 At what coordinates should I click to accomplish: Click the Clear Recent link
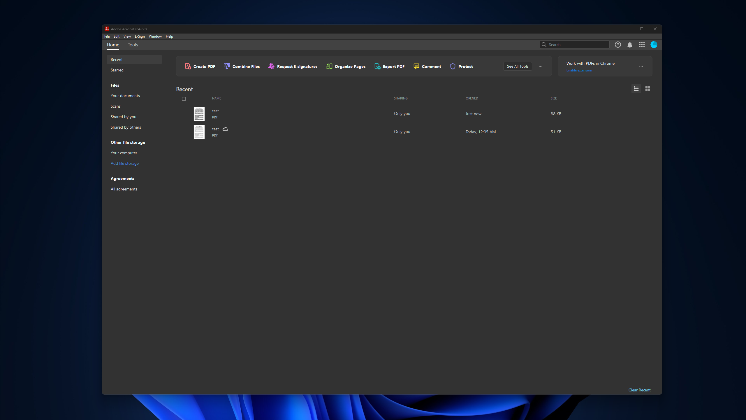point(639,390)
